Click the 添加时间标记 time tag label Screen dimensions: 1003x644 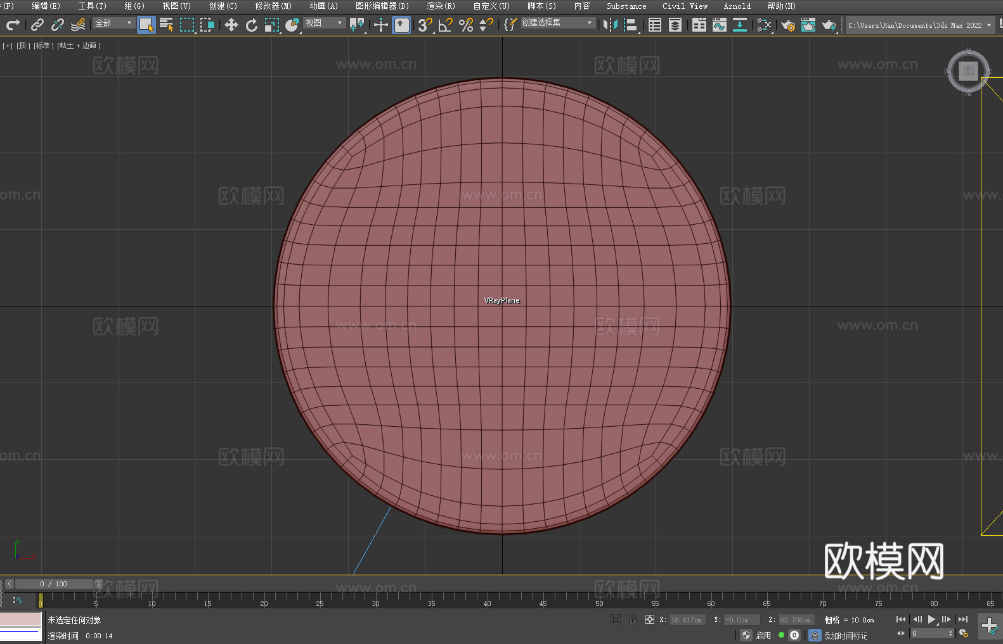click(845, 635)
